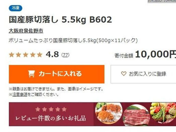Open レビュー件数の多いお礼品 banner

[x=93, y=114]
